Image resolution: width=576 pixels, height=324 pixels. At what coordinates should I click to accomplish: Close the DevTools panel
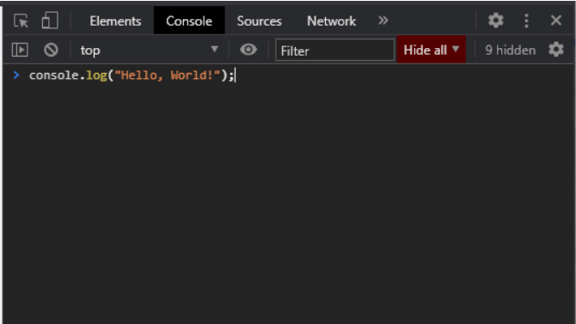[556, 21]
